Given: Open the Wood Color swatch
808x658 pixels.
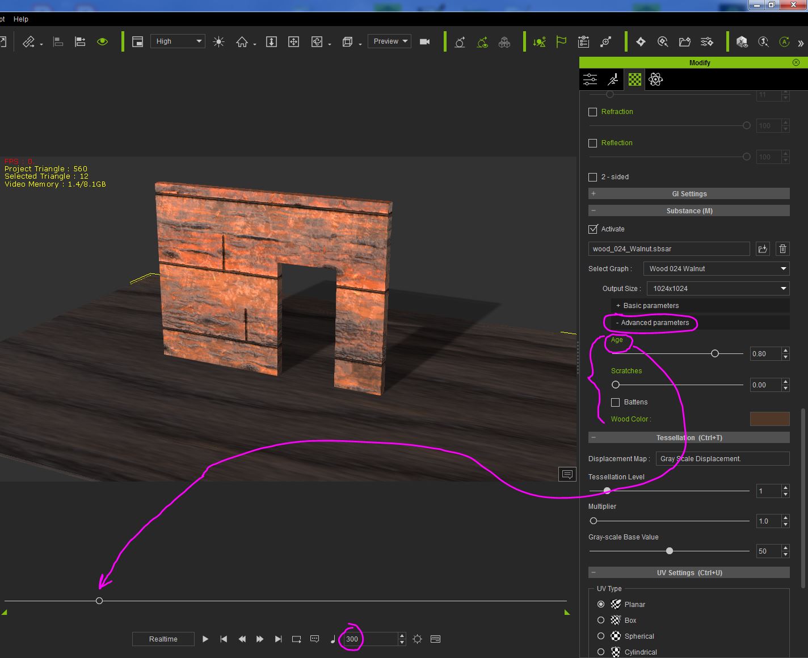Looking at the screenshot, I should (x=769, y=419).
